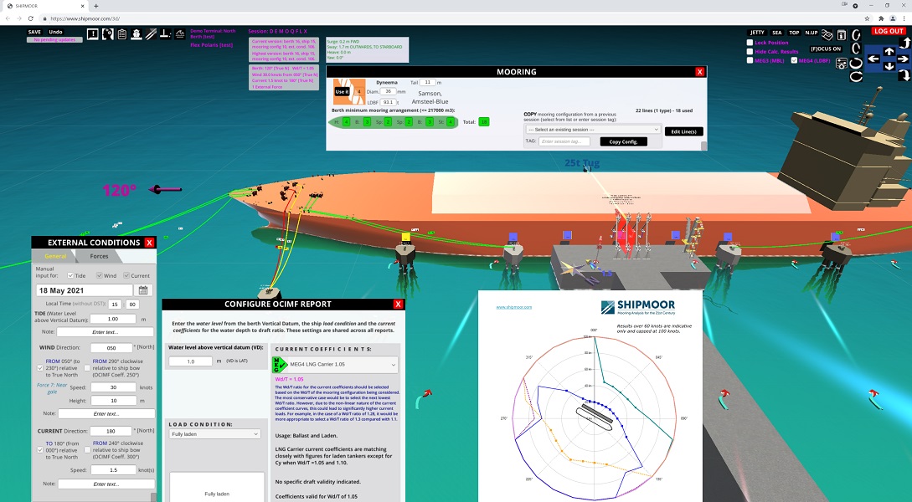Viewport: 912px width, 502px height.
Task: Click the head-with-gears settings icon
Action: click(107, 34)
